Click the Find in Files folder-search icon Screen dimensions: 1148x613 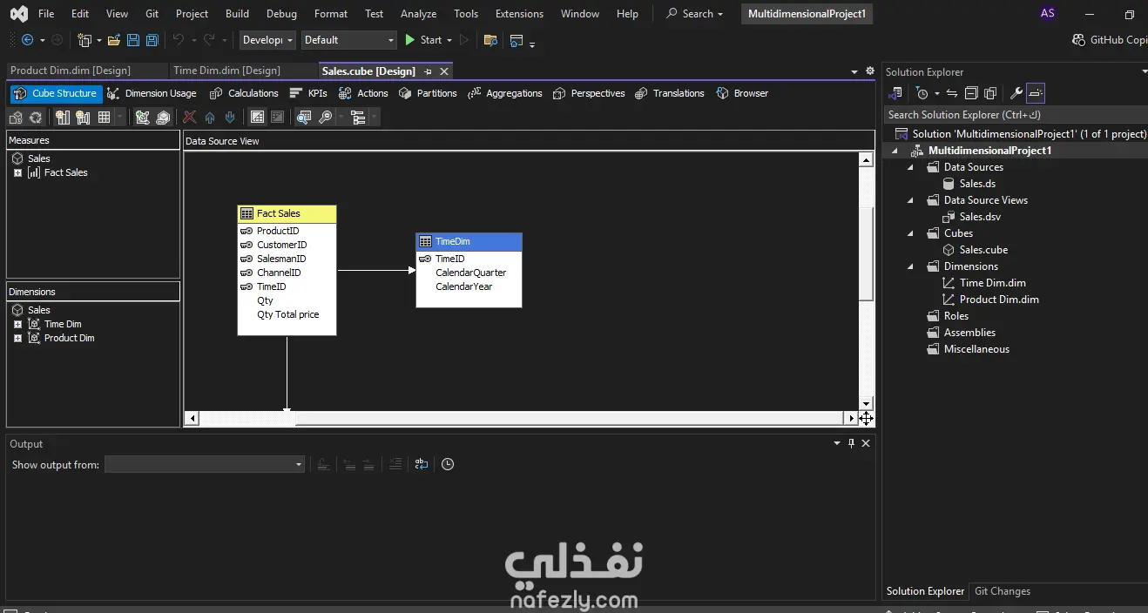coord(490,40)
